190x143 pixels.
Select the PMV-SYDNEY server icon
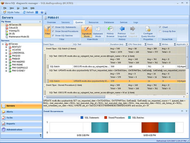pos(10,71)
